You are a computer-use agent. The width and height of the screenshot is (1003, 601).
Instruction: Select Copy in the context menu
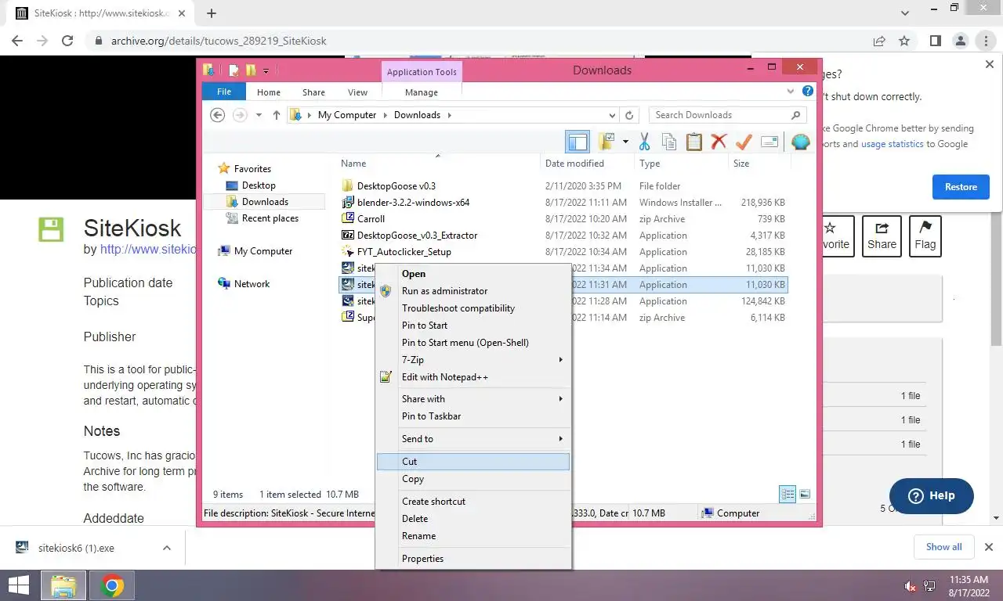point(473,479)
